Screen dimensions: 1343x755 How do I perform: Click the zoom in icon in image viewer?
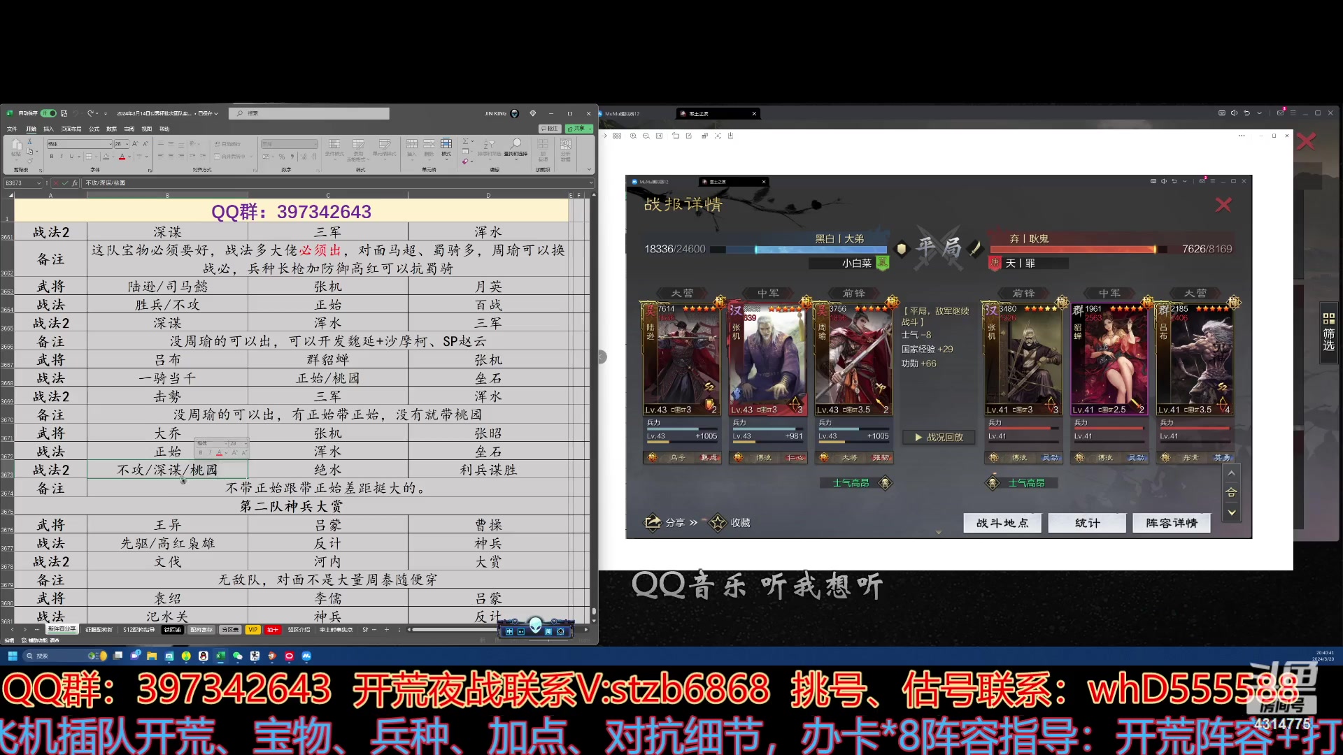pos(633,136)
